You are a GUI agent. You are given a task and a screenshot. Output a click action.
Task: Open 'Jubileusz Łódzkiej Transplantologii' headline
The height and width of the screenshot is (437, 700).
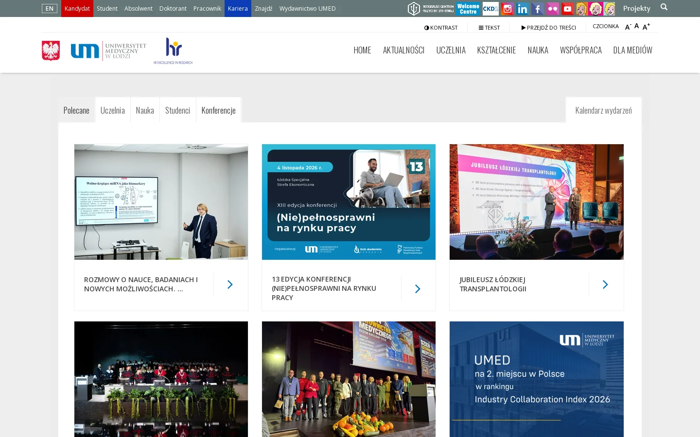click(x=493, y=284)
